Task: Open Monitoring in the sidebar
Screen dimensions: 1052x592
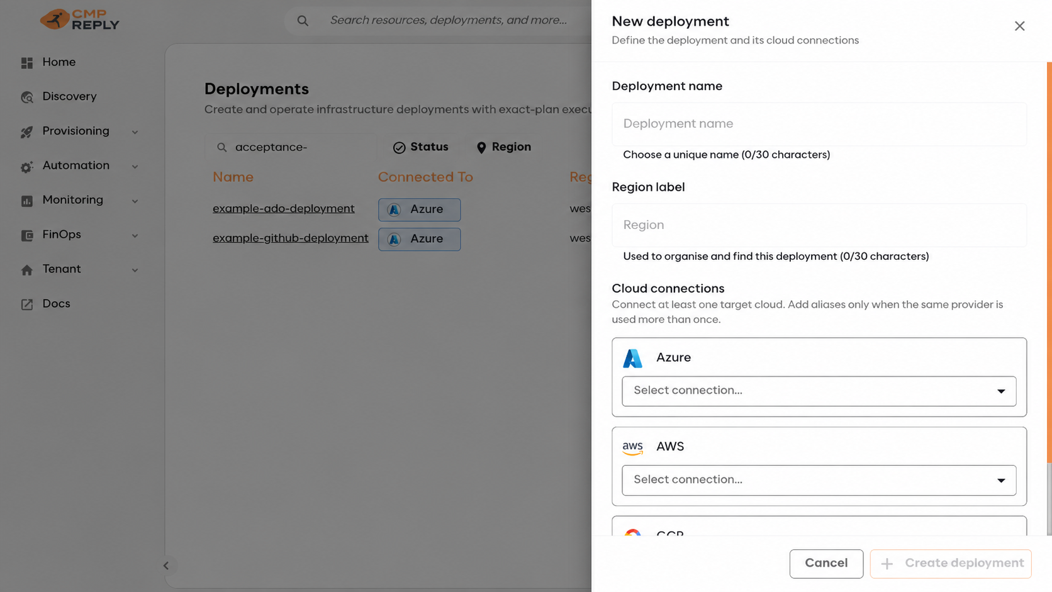Action: tap(72, 200)
